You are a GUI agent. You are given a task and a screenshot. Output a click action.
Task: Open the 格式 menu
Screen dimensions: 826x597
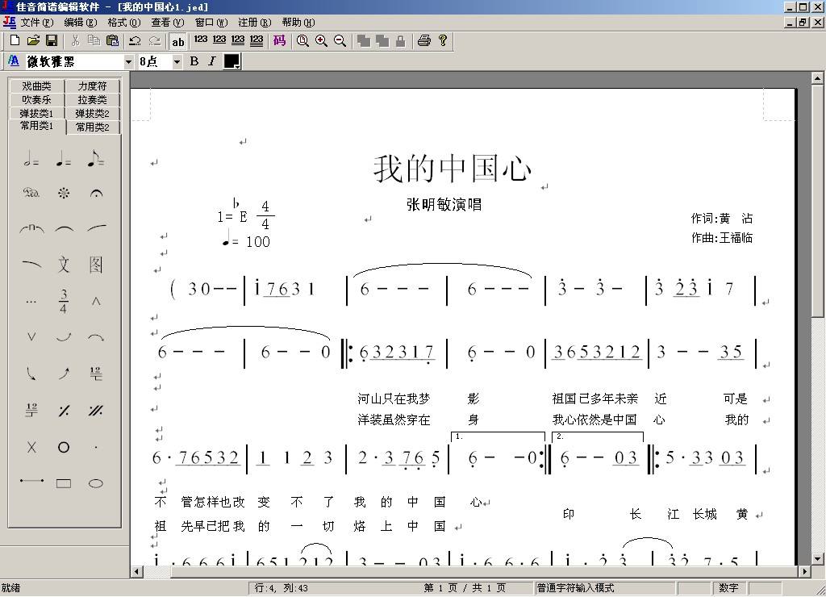click(122, 23)
